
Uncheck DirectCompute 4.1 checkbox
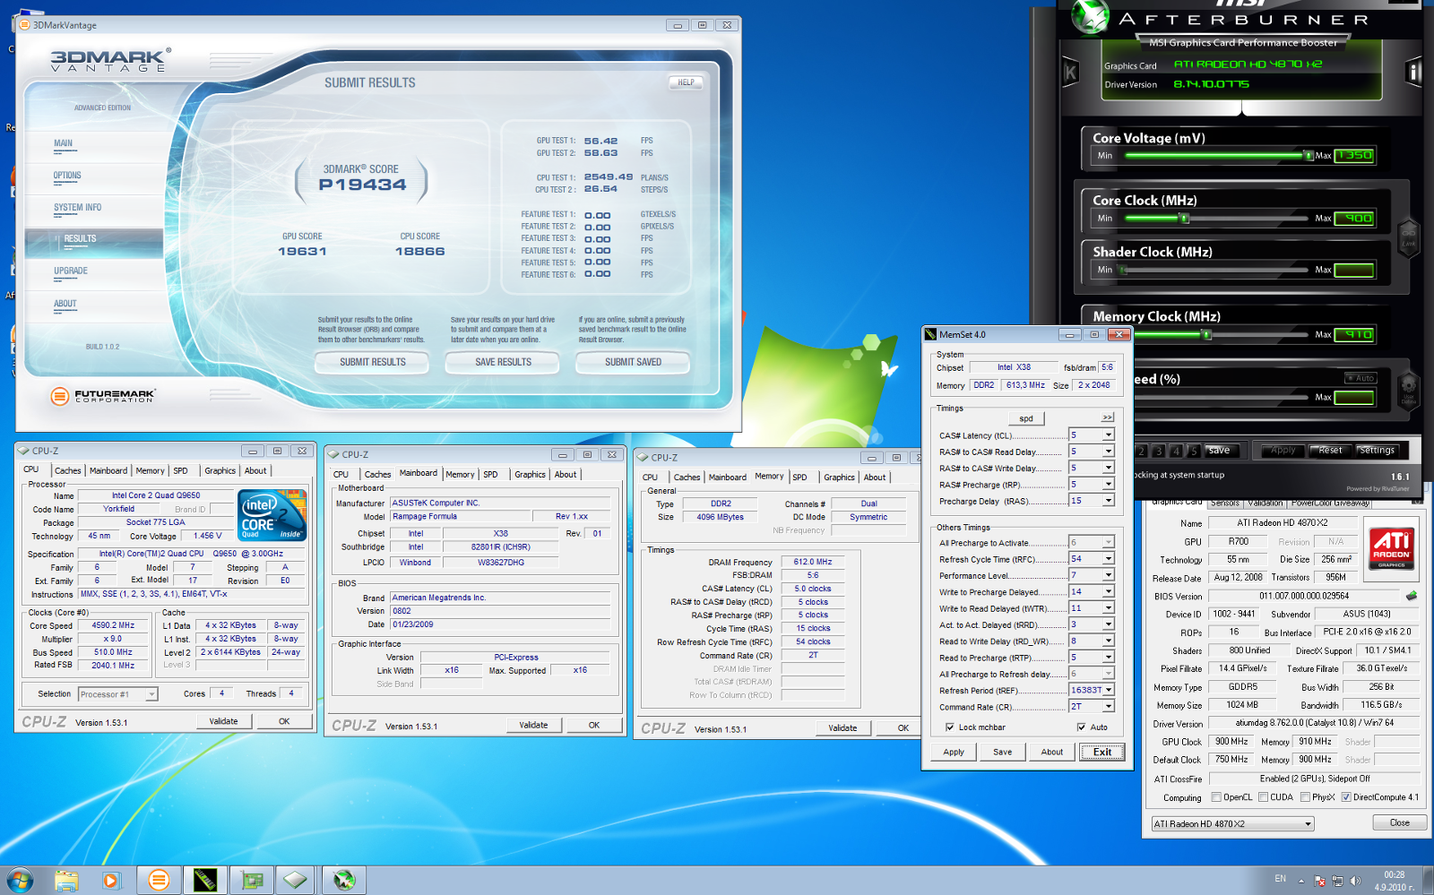coord(1346,797)
